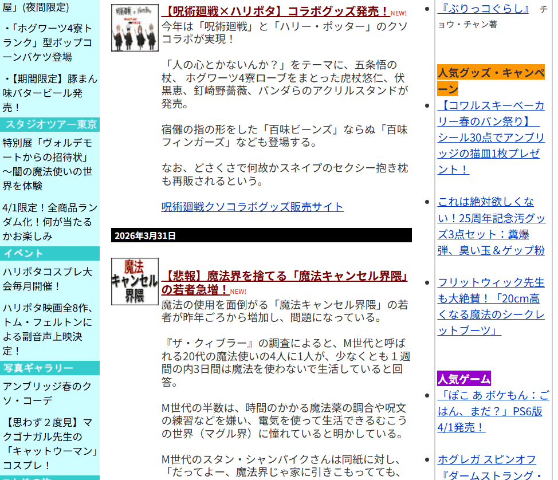Open the ハリポタコスプレ大会毎月開催 event item
The image size is (558, 480).
click(x=48, y=278)
